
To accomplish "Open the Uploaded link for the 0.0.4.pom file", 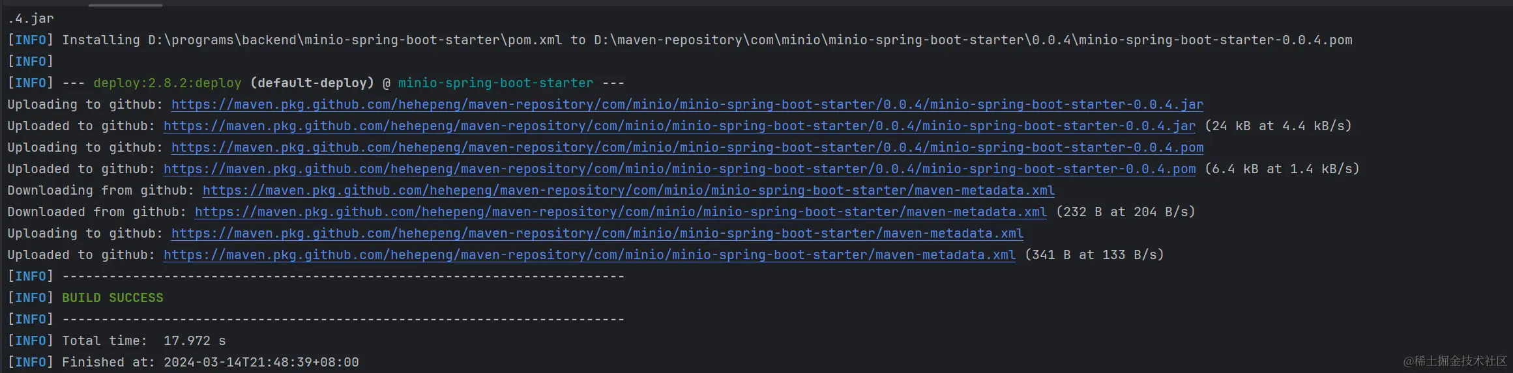I will click(679, 169).
